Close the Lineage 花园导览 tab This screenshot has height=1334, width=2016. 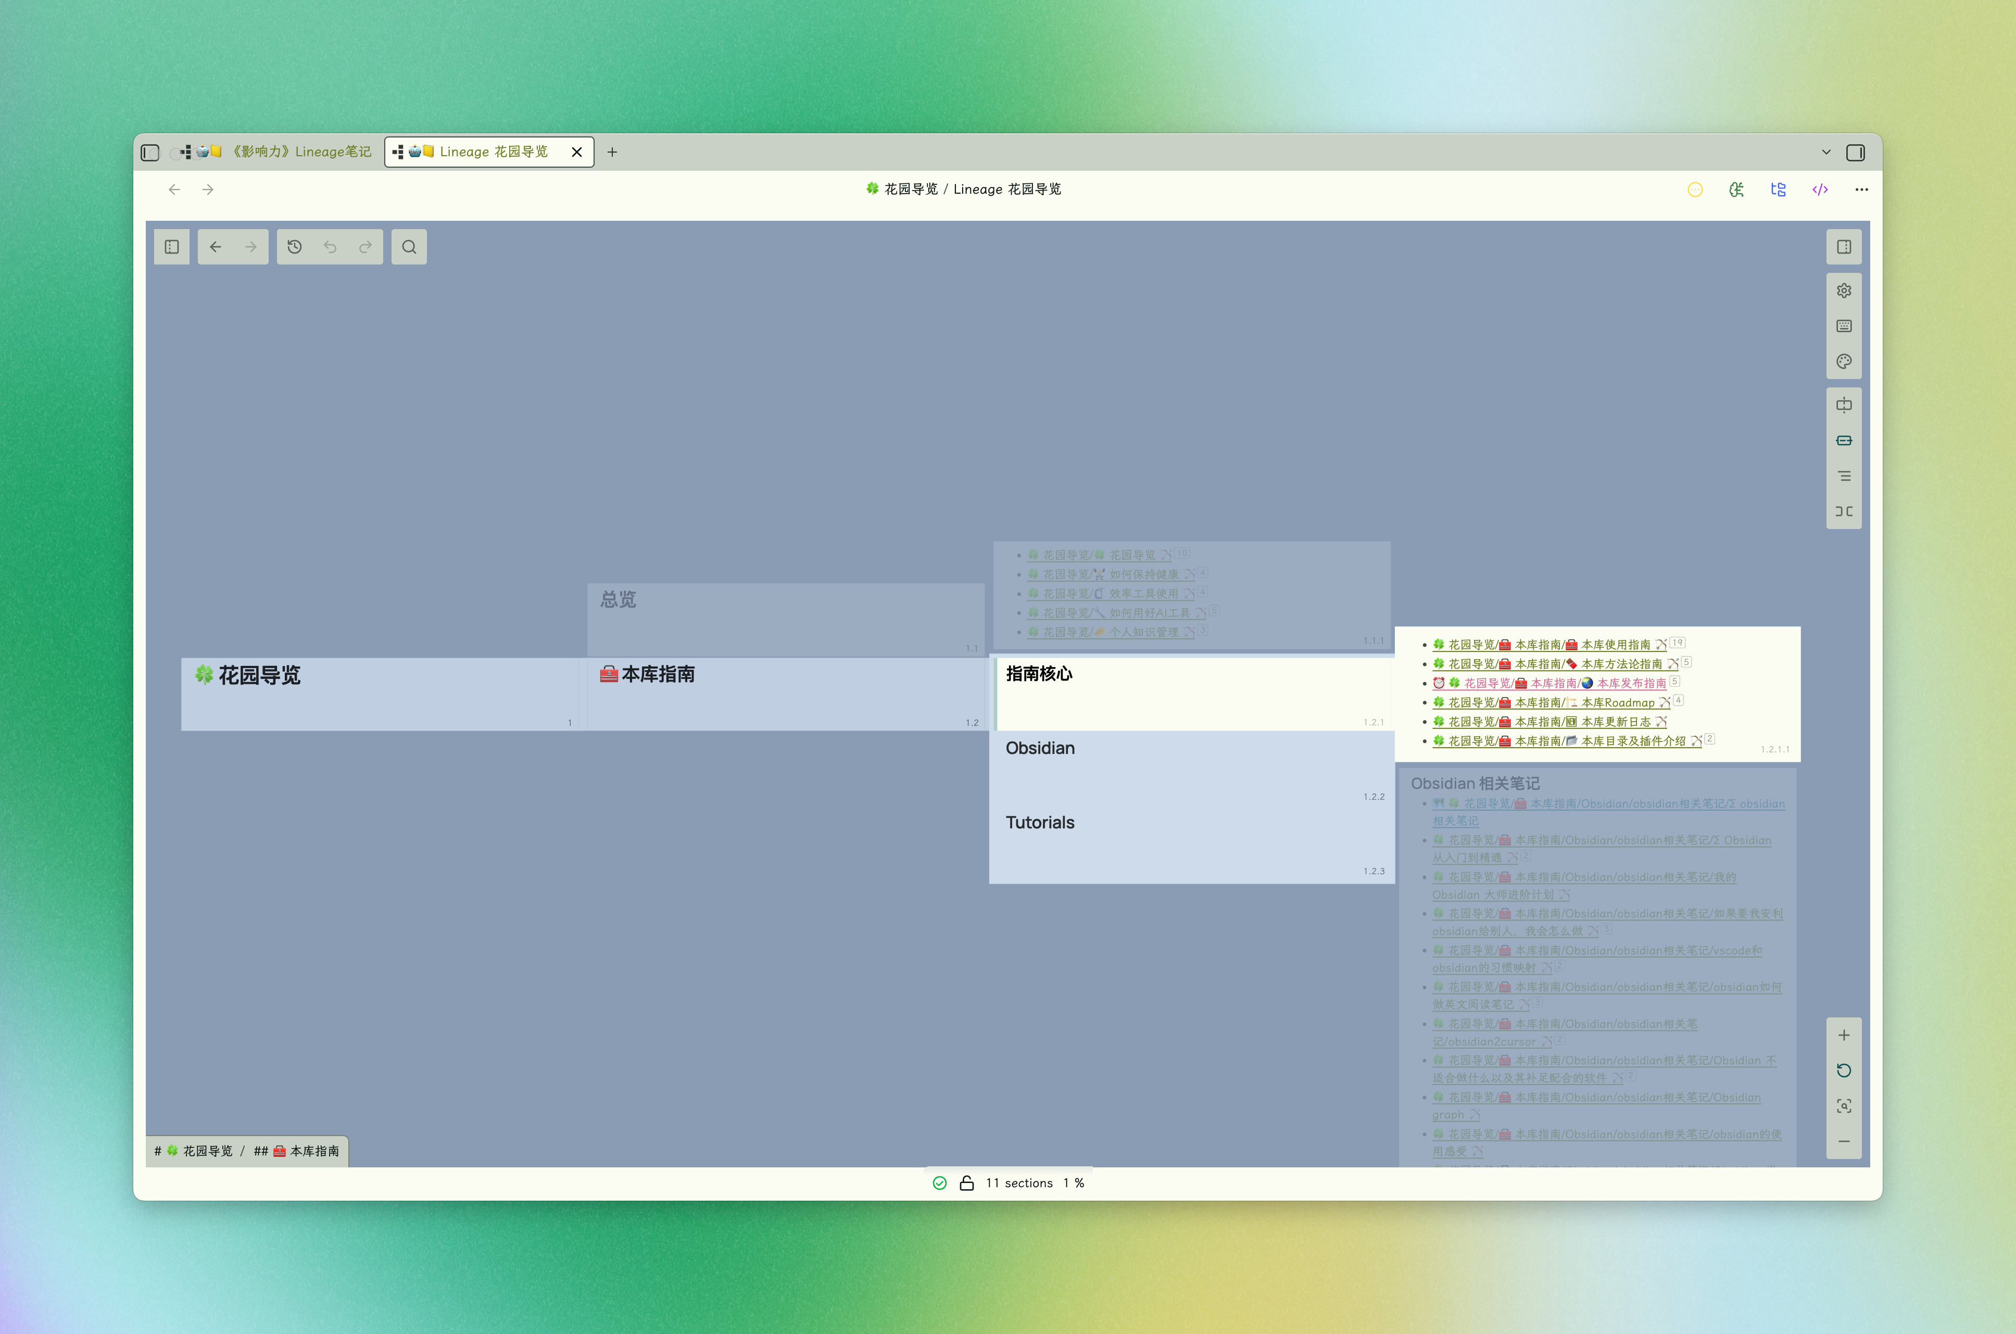(577, 152)
